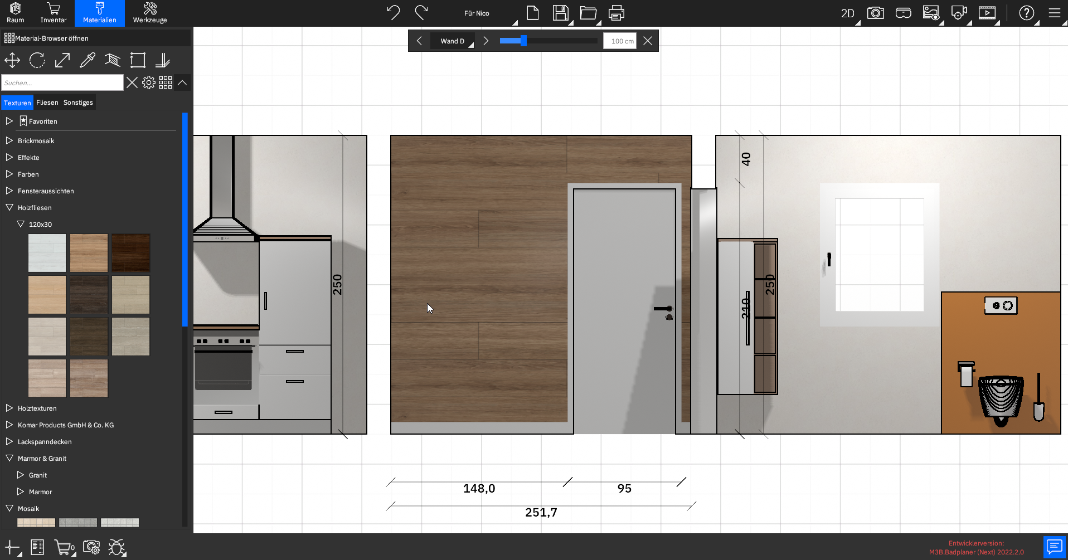1068x560 pixels.
Task: Click the open folder icon
Action: 588,13
